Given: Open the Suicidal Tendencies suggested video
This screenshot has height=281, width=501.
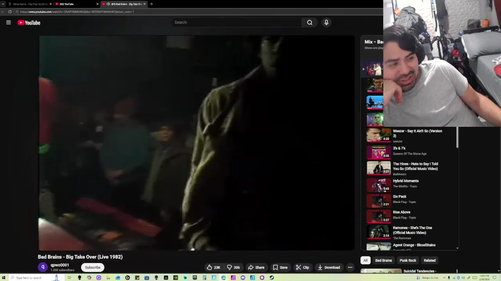Looking at the screenshot, I should click(420, 271).
